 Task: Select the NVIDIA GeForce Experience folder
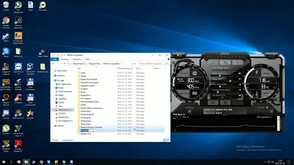click(91, 108)
